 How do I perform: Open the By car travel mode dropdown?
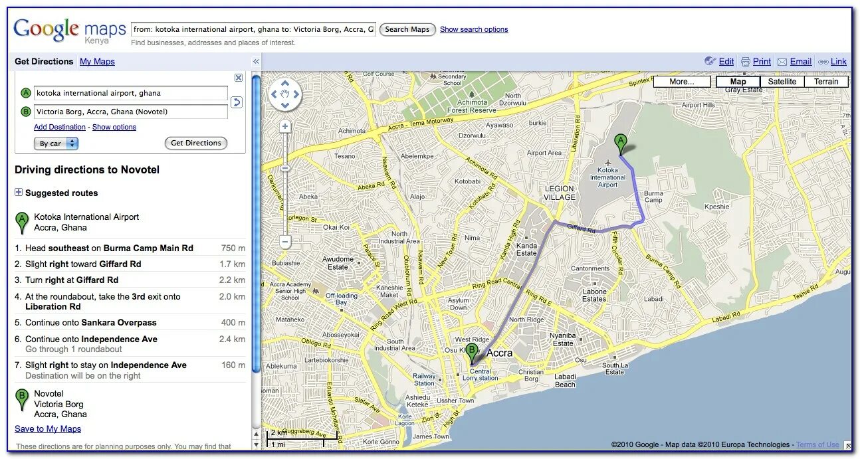pyautogui.click(x=56, y=143)
